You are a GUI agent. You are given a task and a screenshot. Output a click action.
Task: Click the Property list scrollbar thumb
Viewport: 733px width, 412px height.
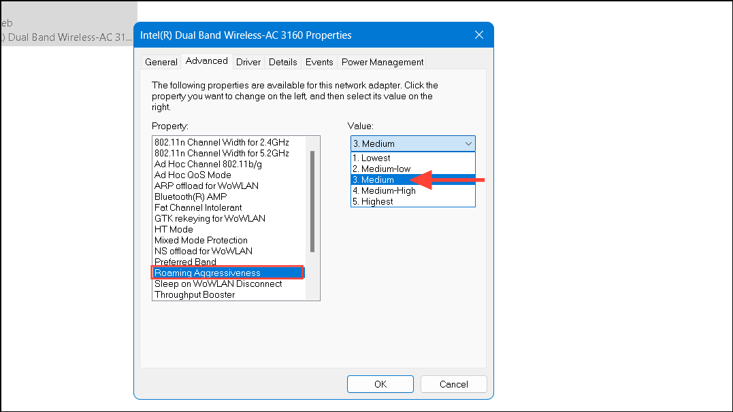coord(312,201)
